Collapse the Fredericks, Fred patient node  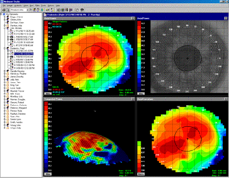[x=5, y=48]
